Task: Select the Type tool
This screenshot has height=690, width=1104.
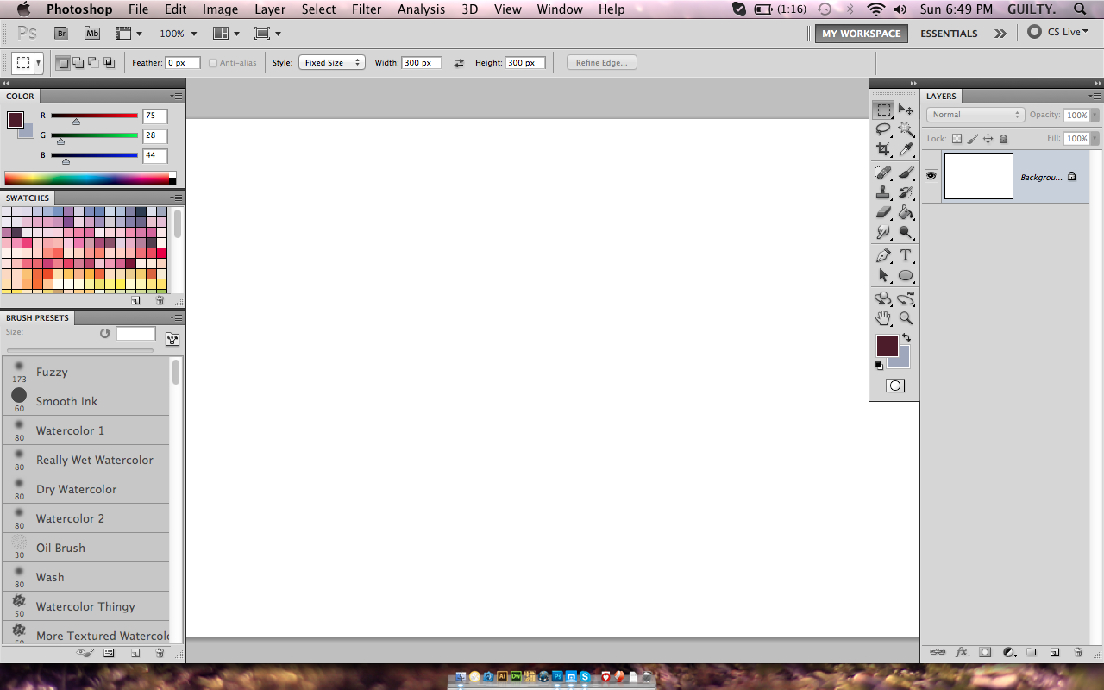Action: [x=906, y=255]
